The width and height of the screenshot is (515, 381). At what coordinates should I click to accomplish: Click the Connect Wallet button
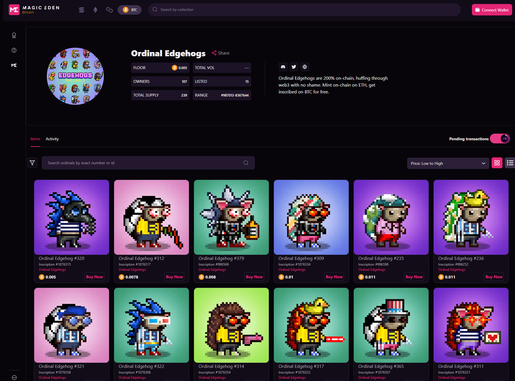pos(492,9)
